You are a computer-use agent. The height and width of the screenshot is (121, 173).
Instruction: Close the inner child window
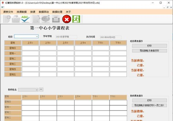click(x=171, y=7)
